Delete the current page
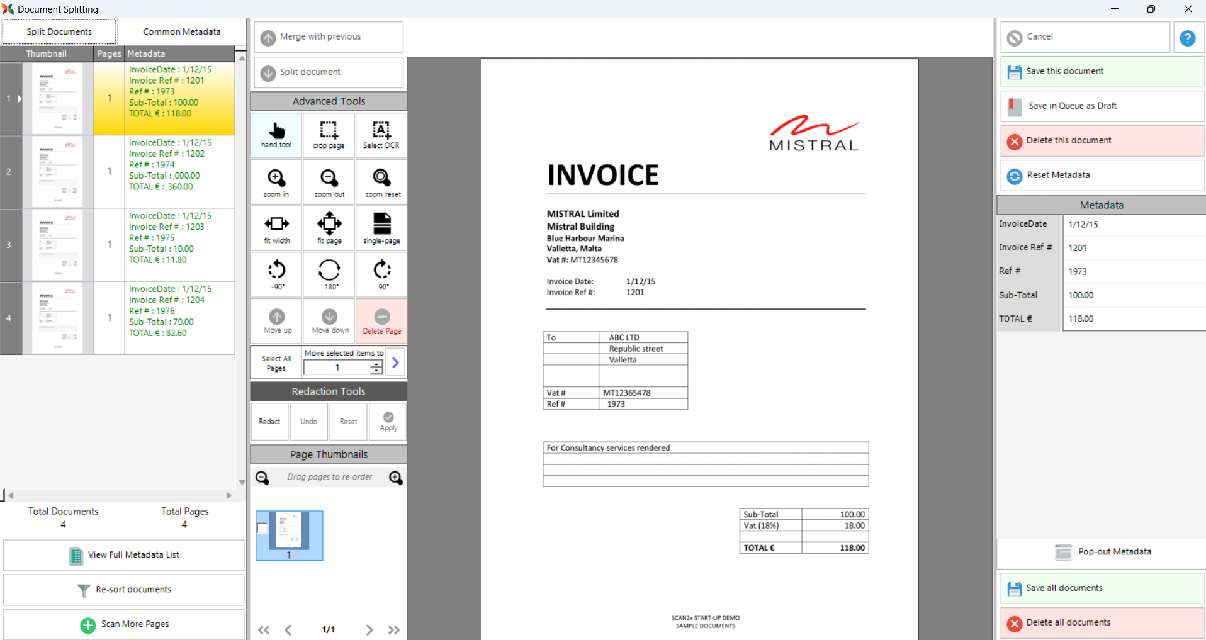Screen dimensions: 1206x640 tap(381, 321)
